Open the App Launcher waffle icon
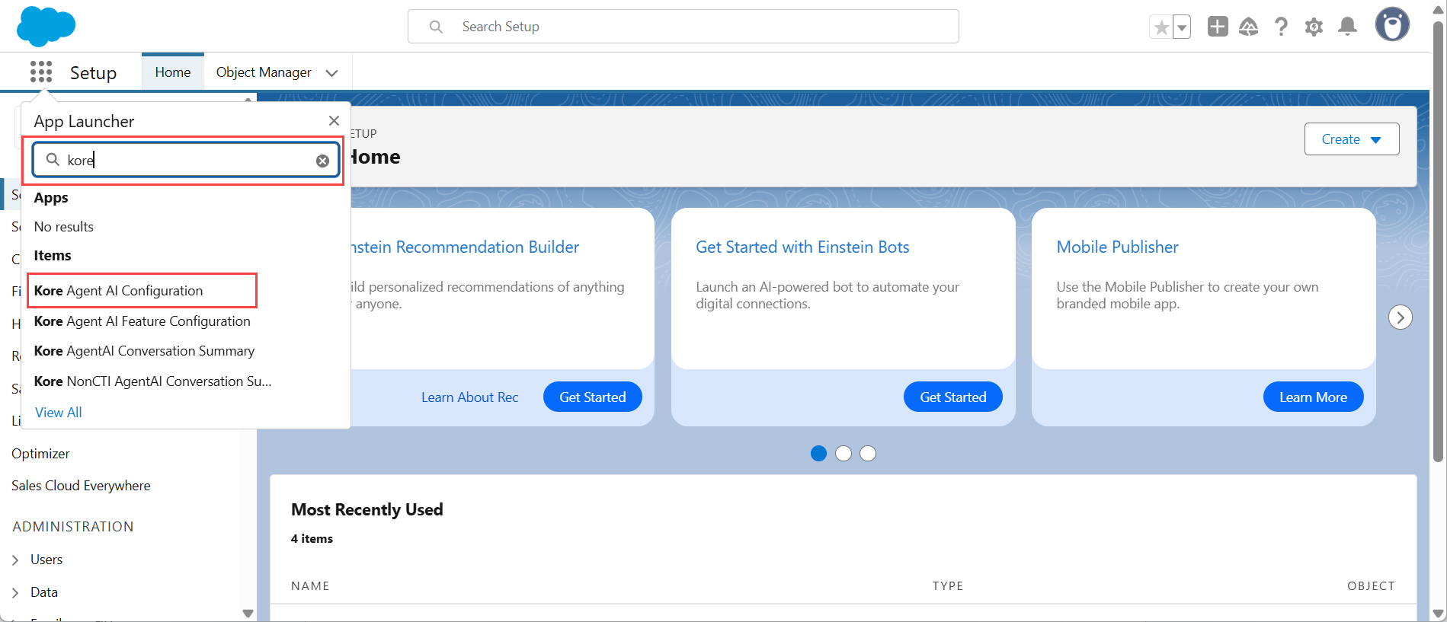 41,72
